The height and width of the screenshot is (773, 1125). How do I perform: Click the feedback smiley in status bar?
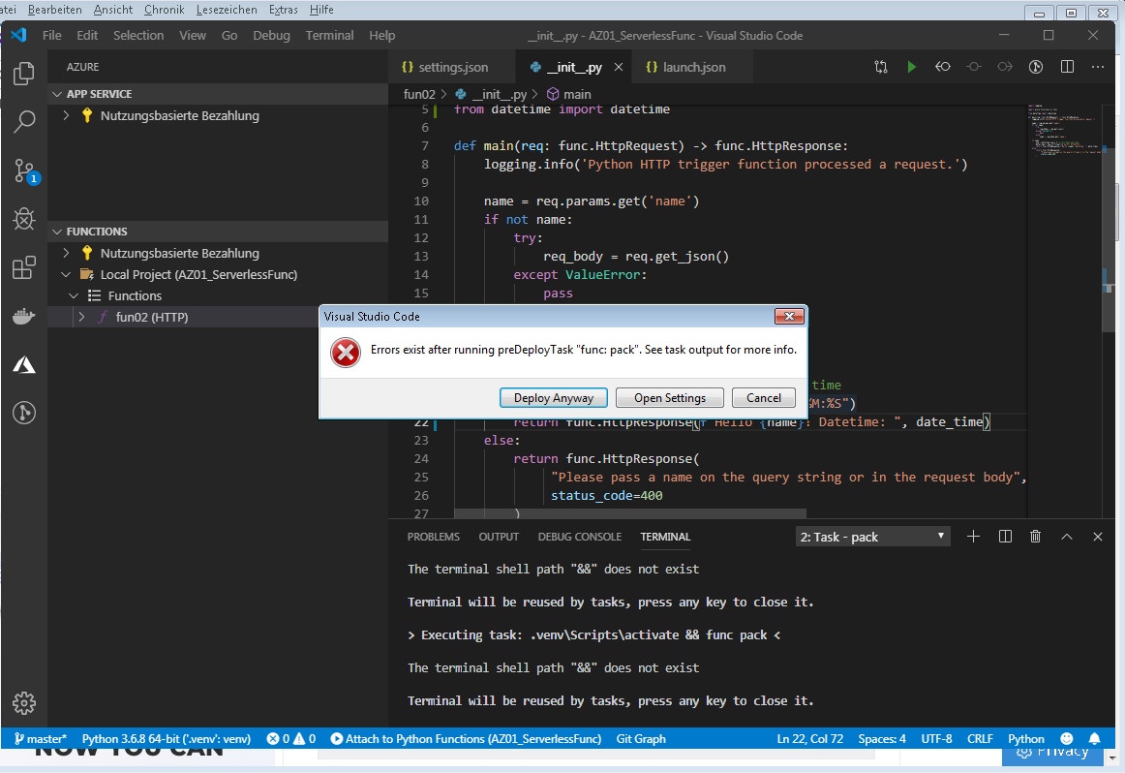1067,738
